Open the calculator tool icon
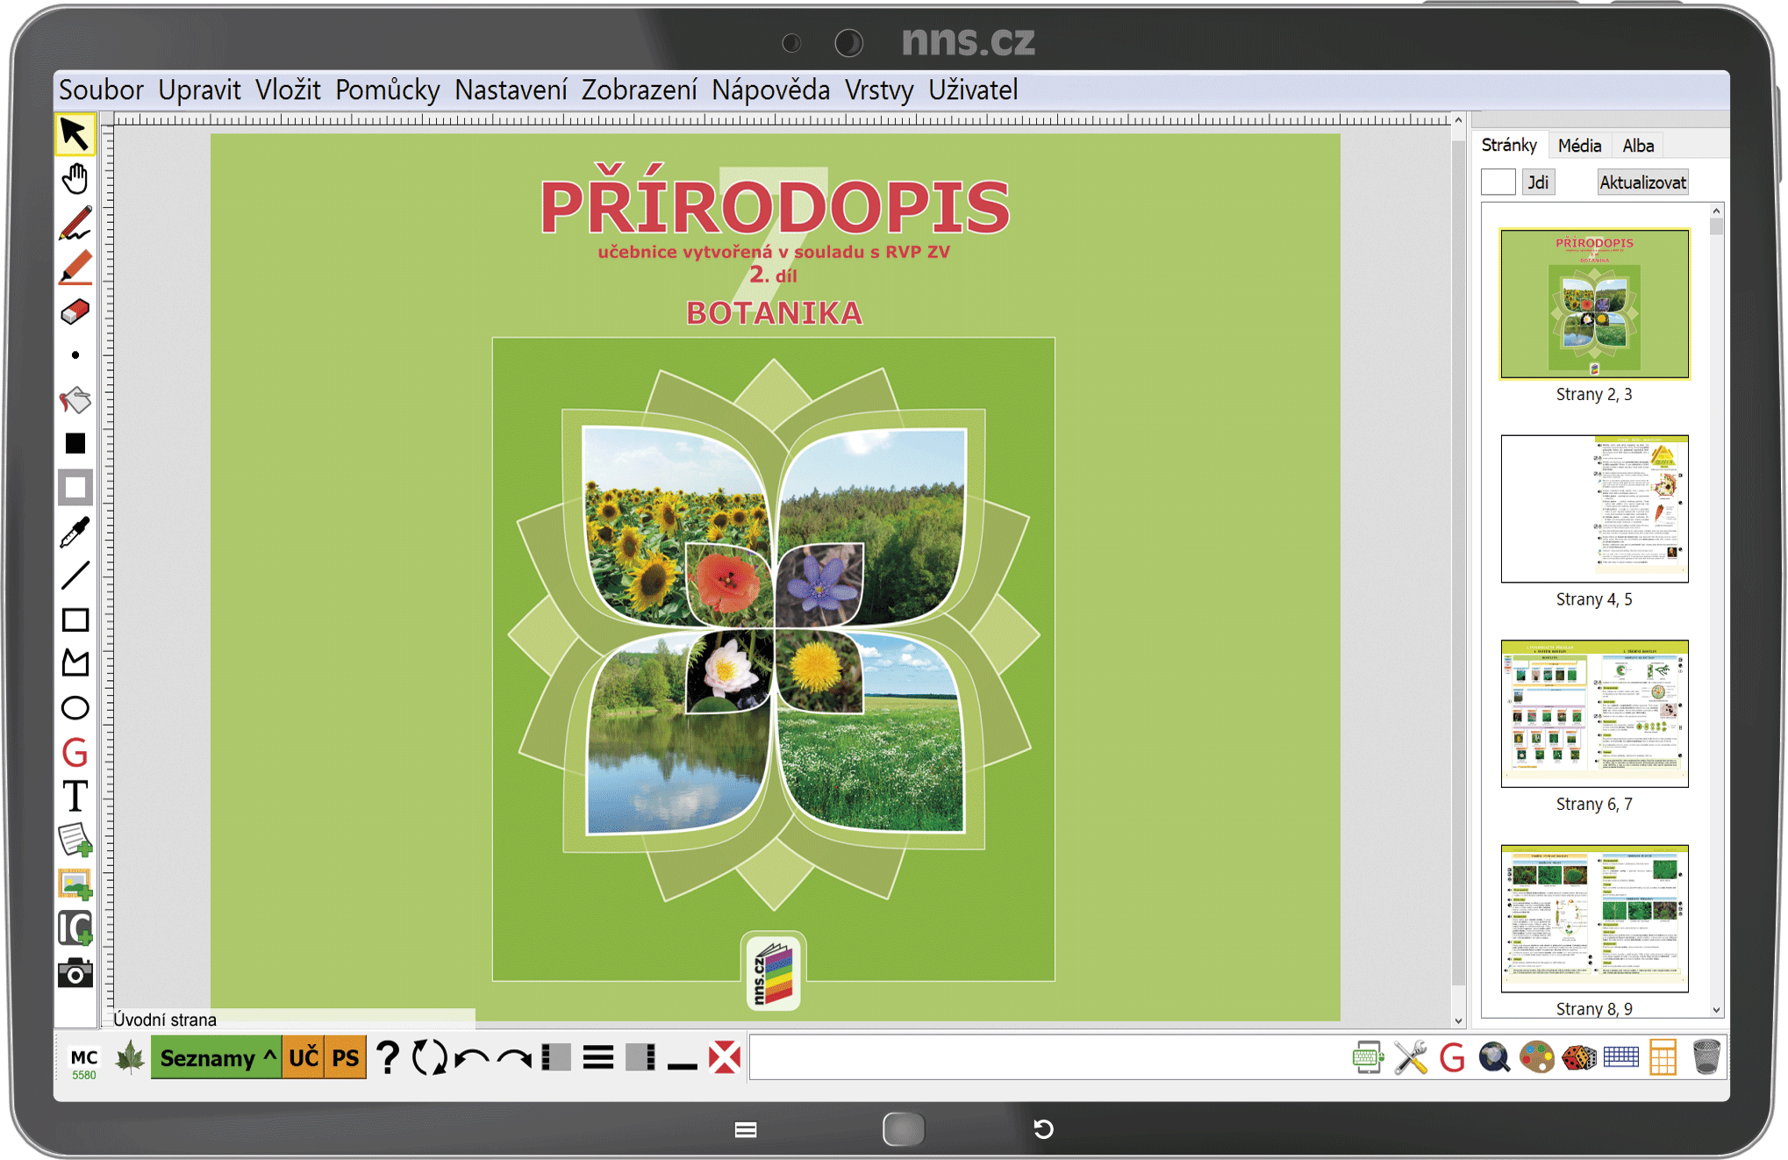The image size is (1788, 1160). point(1663,1057)
